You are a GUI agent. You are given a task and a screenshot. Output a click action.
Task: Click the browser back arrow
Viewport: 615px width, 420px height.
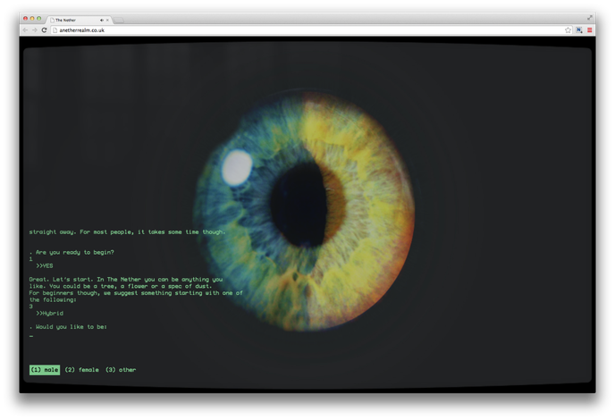25,30
